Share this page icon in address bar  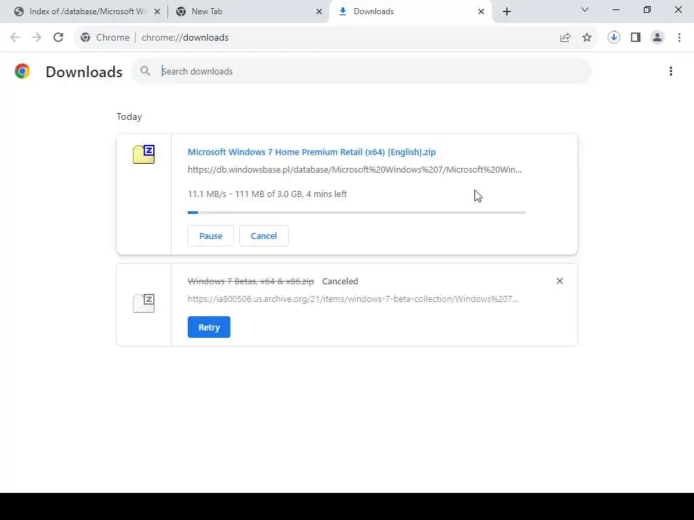tap(565, 38)
